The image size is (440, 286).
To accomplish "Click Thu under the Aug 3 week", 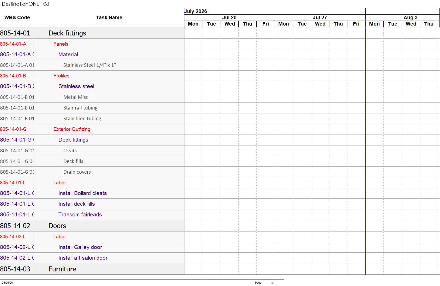I will [x=429, y=24].
